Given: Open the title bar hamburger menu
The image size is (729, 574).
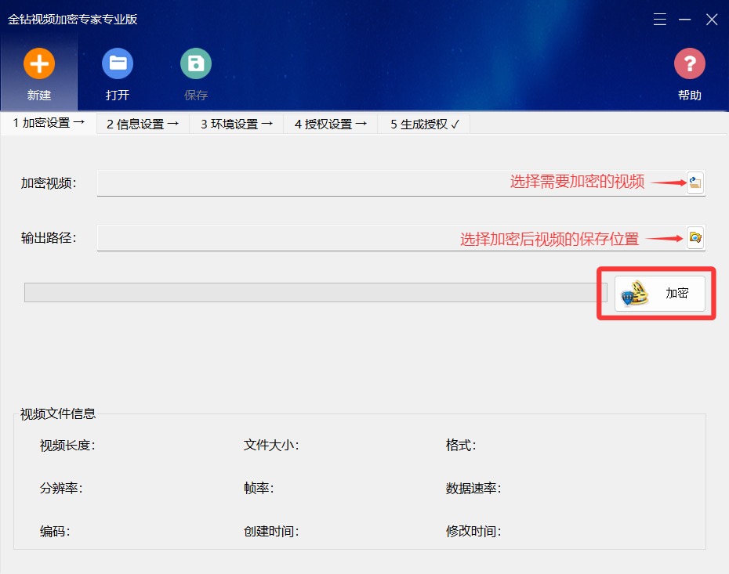Looking at the screenshot, I should (x=660, y=19).
